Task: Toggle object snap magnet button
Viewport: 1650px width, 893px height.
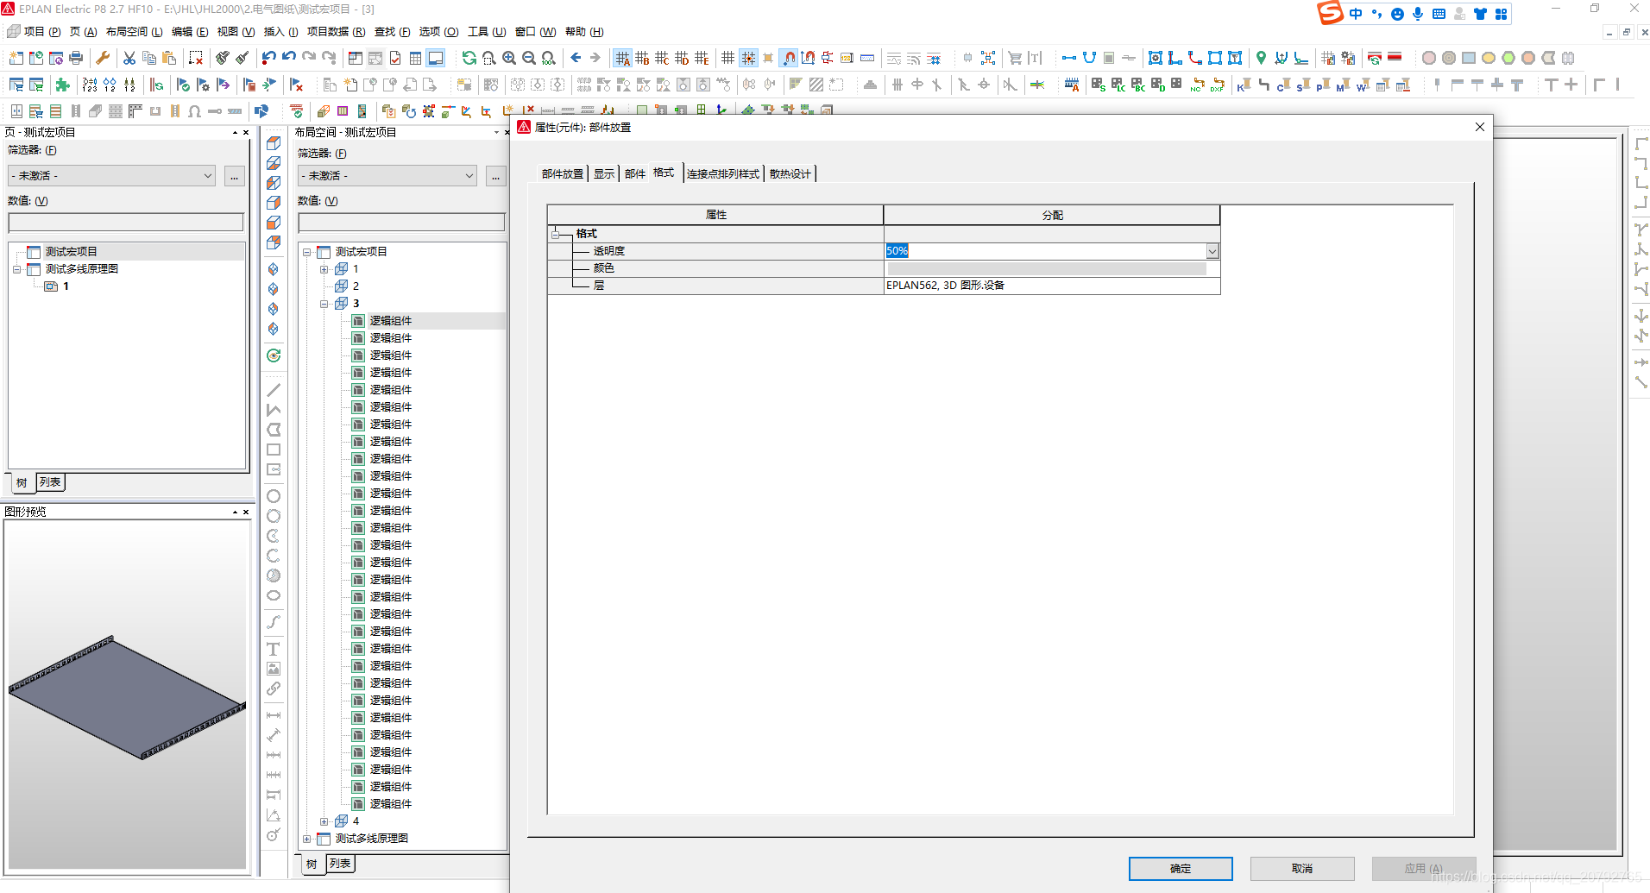Action: point(789,58)
